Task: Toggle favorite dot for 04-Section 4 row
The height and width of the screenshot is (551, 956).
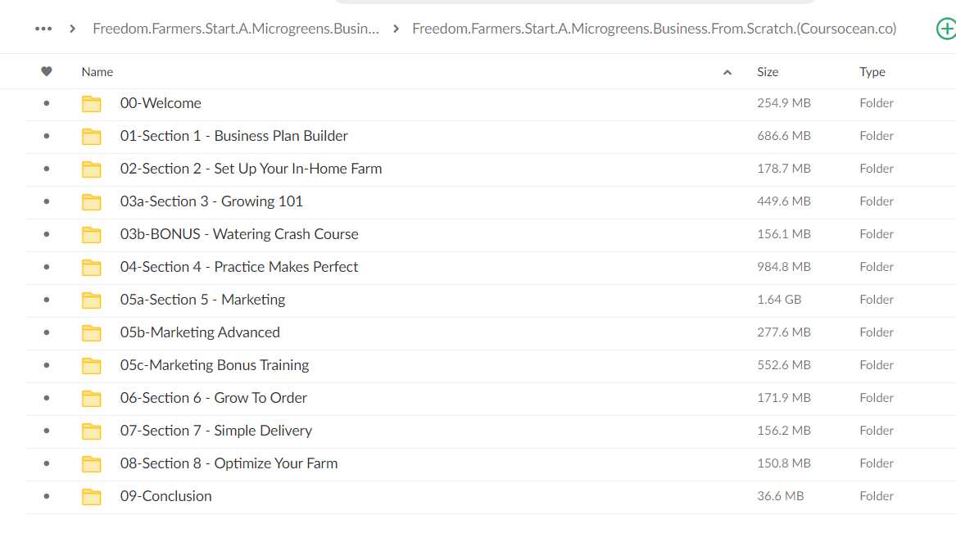Action: (x=47, y=267)
